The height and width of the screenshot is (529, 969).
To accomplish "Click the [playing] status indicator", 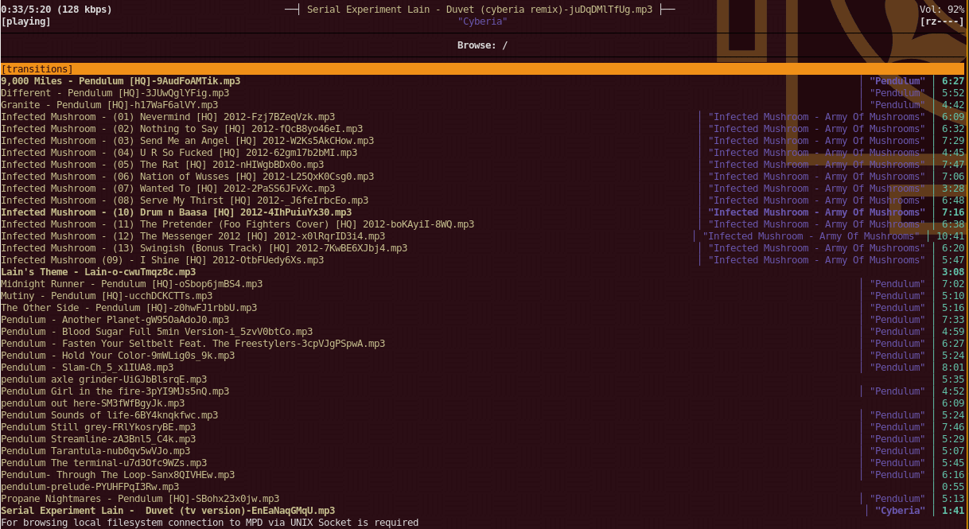I will coord(26,21).
